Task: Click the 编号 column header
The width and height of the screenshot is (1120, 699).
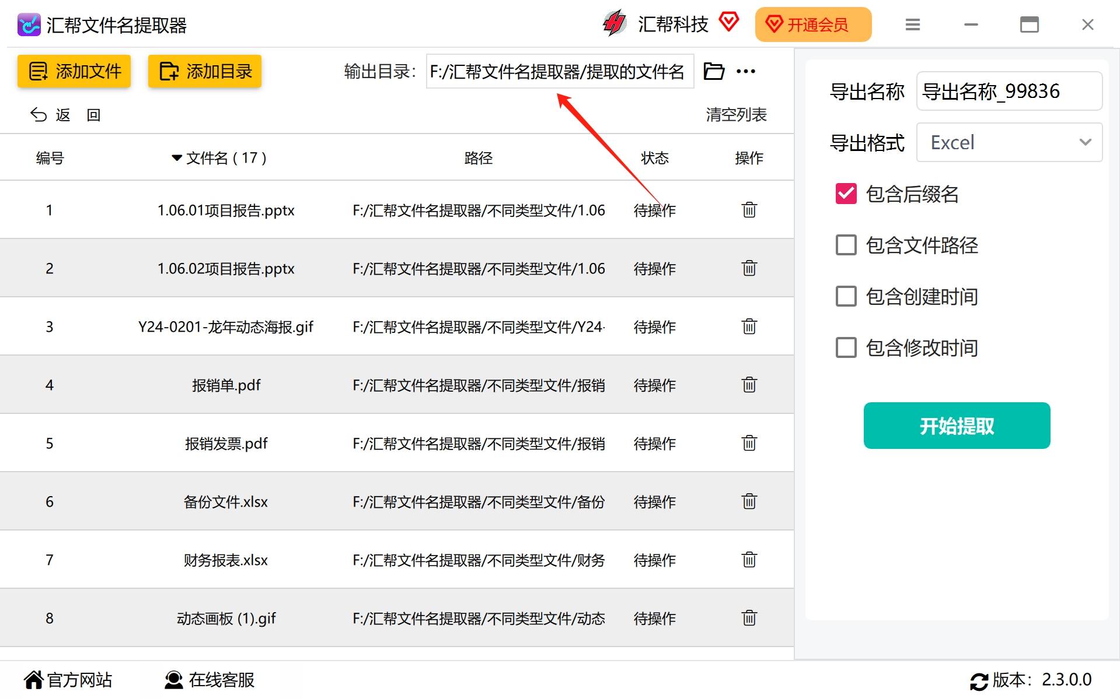Action: [x=50, y=158]
